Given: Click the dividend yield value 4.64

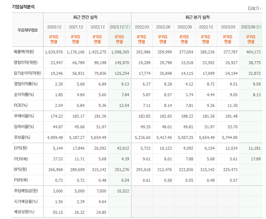Looking at the screenshot, I should [102, 202].
